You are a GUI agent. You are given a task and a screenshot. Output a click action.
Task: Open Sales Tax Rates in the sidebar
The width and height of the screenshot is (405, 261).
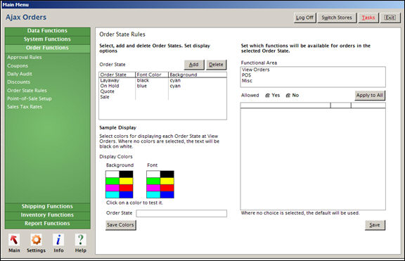coord(25,107)
